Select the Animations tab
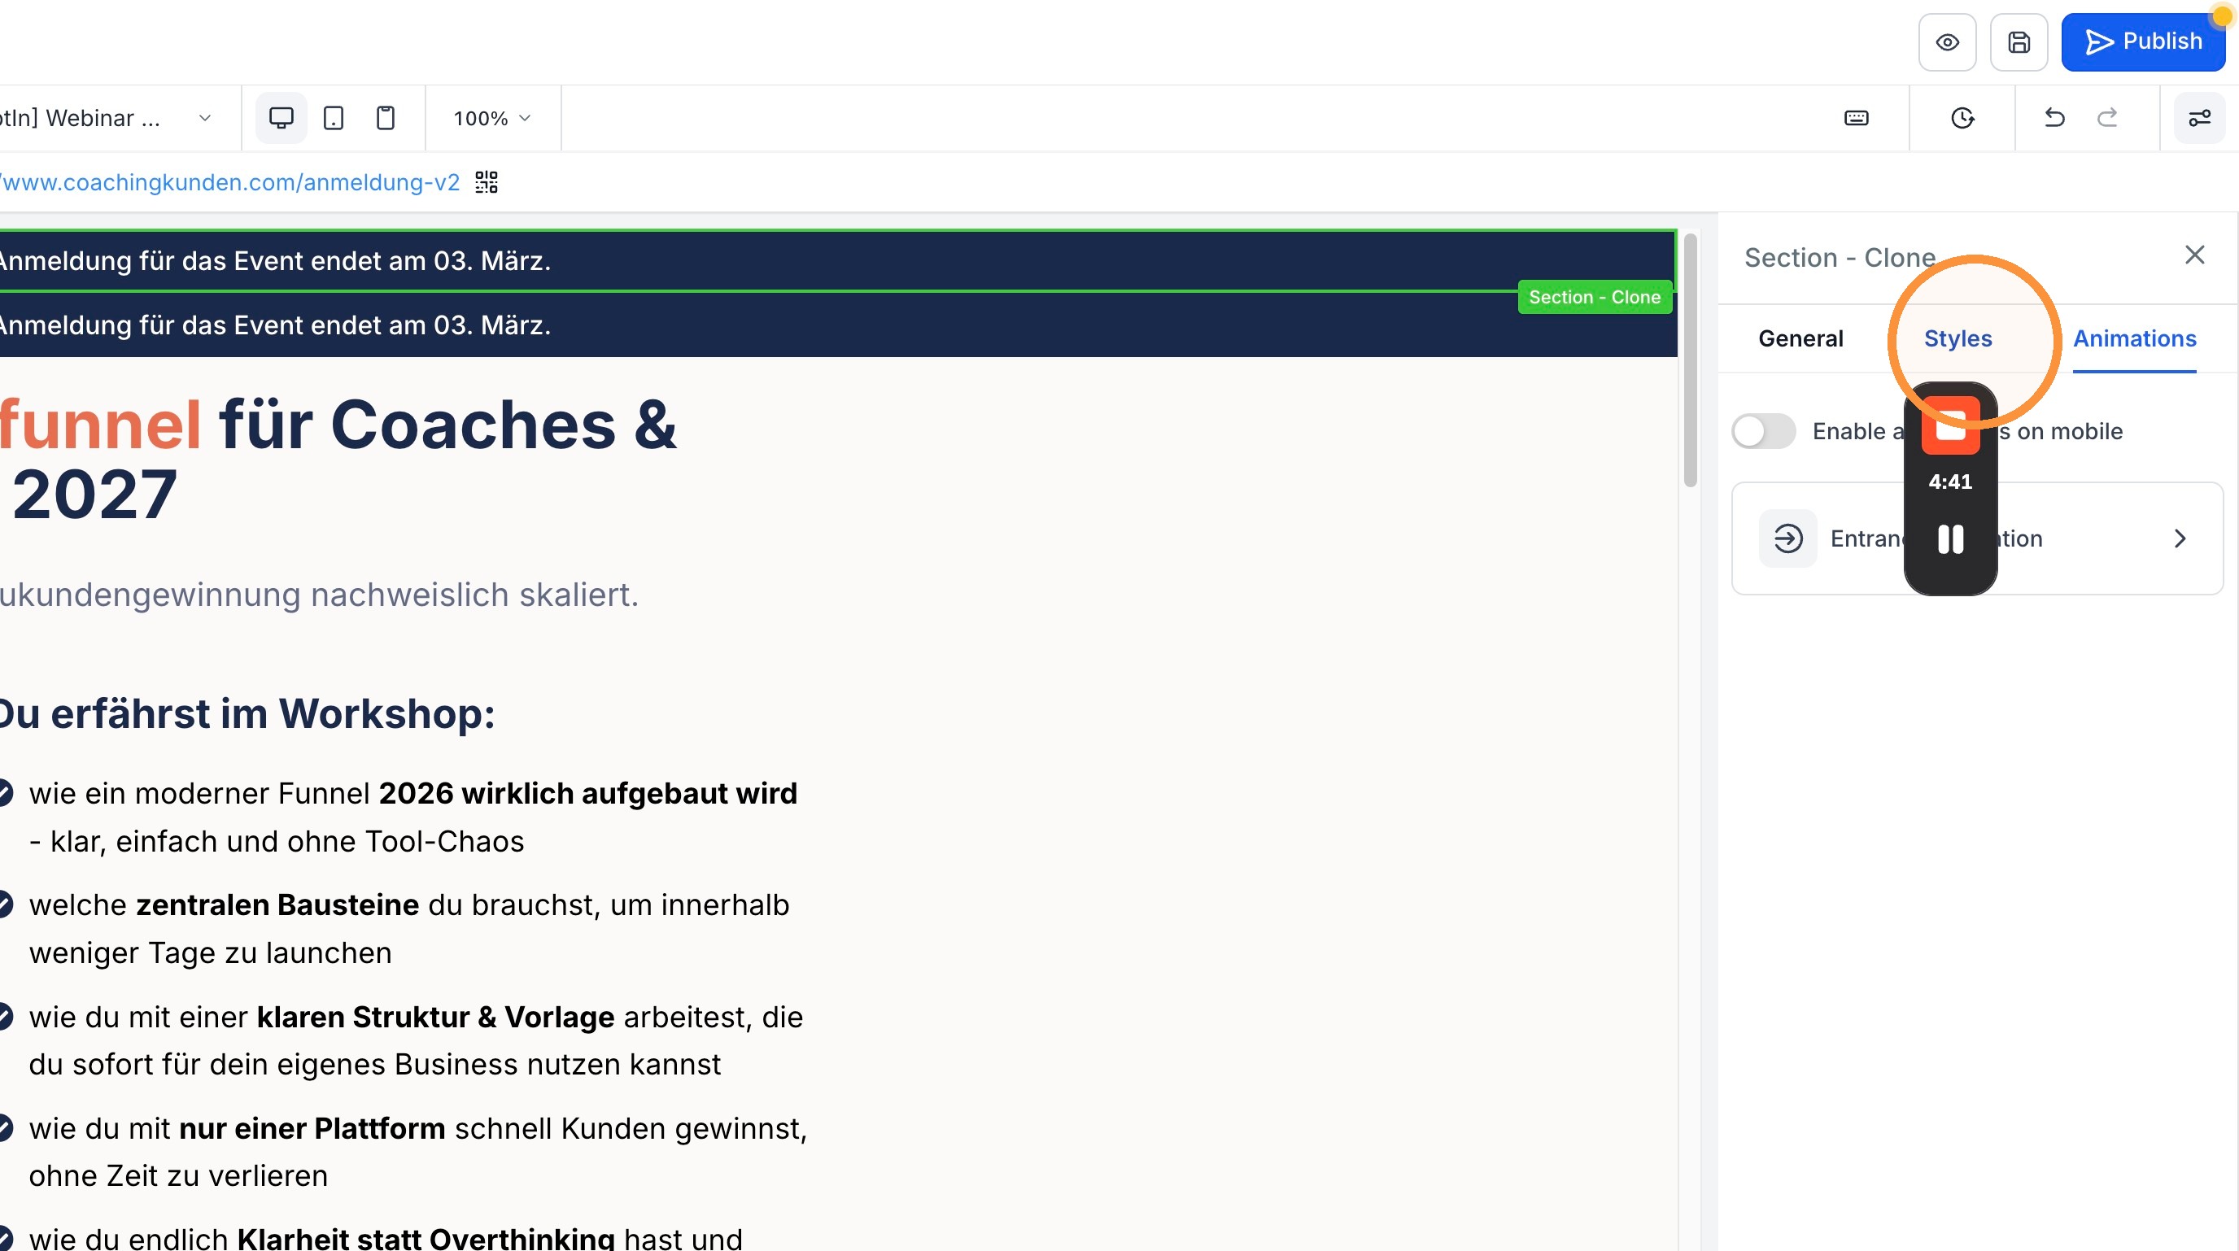The image size is (2239, 1251). [2135, 339]
